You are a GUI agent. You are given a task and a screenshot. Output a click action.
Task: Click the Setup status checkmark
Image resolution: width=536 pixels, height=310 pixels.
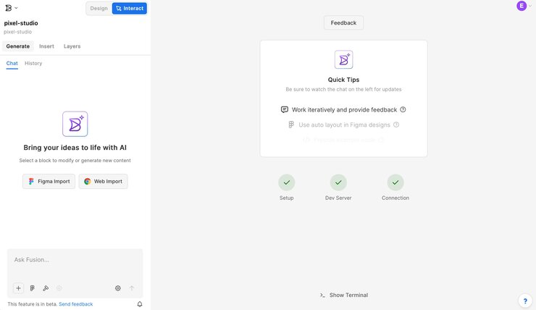click(286, 183)
